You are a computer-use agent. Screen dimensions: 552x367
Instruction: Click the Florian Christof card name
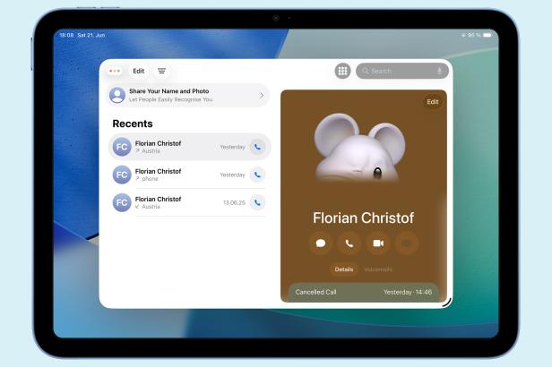pyautogui.click(x=363, y=218)
